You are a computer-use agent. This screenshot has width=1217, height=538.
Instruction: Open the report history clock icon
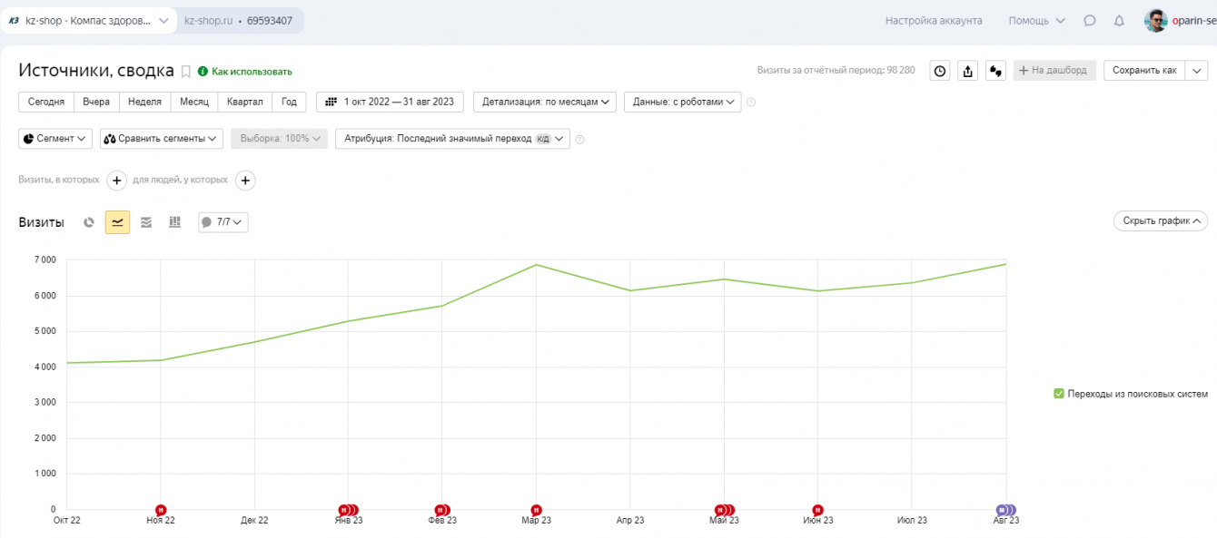(x=940, y=71)
